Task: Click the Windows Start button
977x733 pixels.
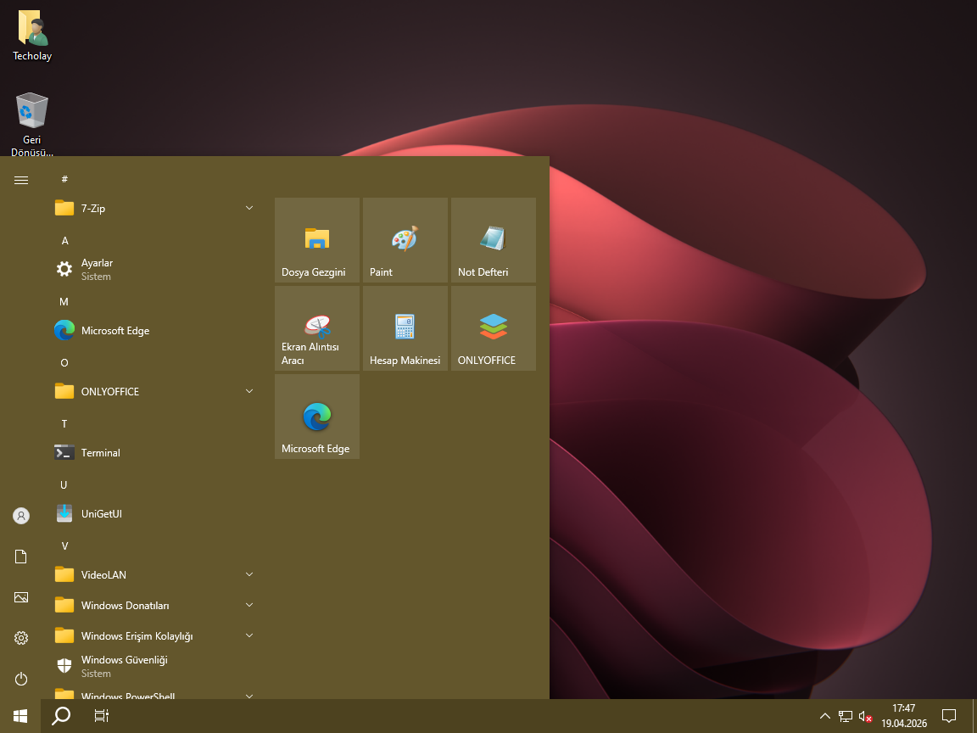Action: tap(20, 715)
